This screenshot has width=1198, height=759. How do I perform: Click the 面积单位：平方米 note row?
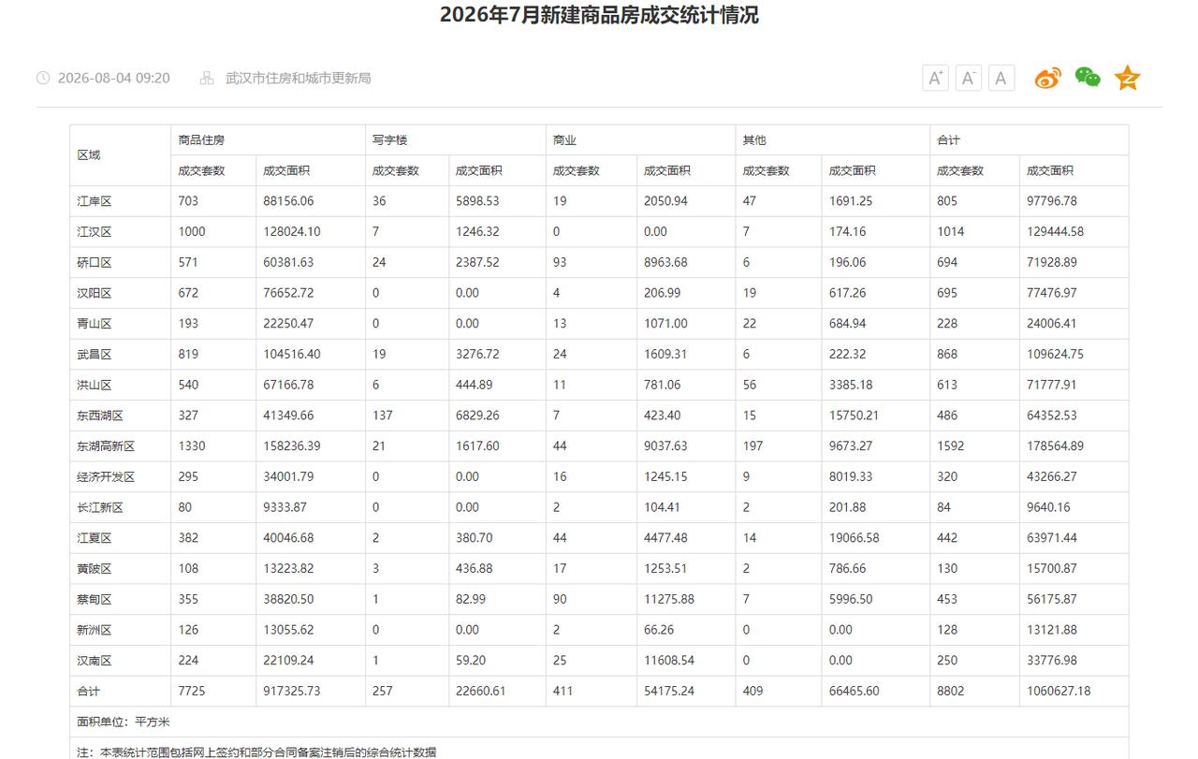click(599, 722)
